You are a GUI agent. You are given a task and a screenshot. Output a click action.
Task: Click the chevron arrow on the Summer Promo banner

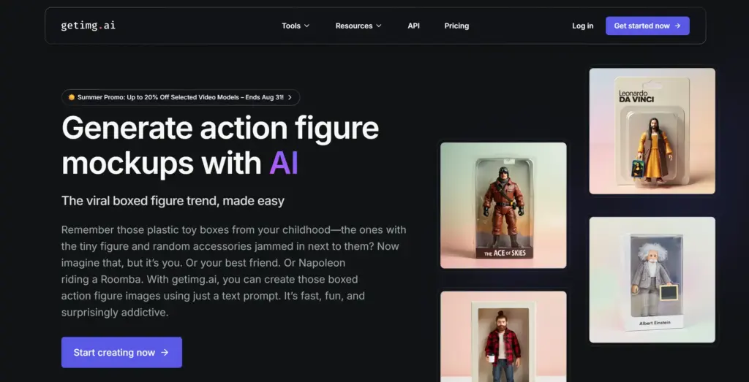[290, 97]
